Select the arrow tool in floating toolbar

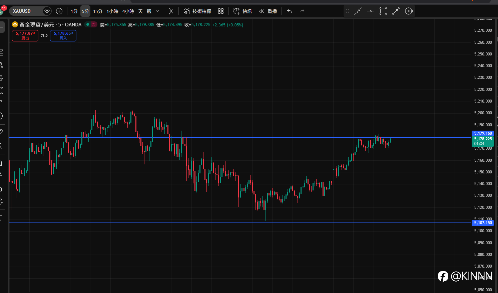pyautogui.click(x=396, y=11)
